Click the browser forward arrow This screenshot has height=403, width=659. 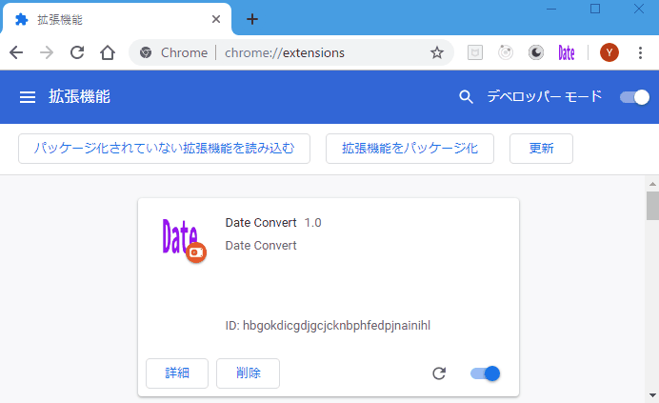point(47,52)
